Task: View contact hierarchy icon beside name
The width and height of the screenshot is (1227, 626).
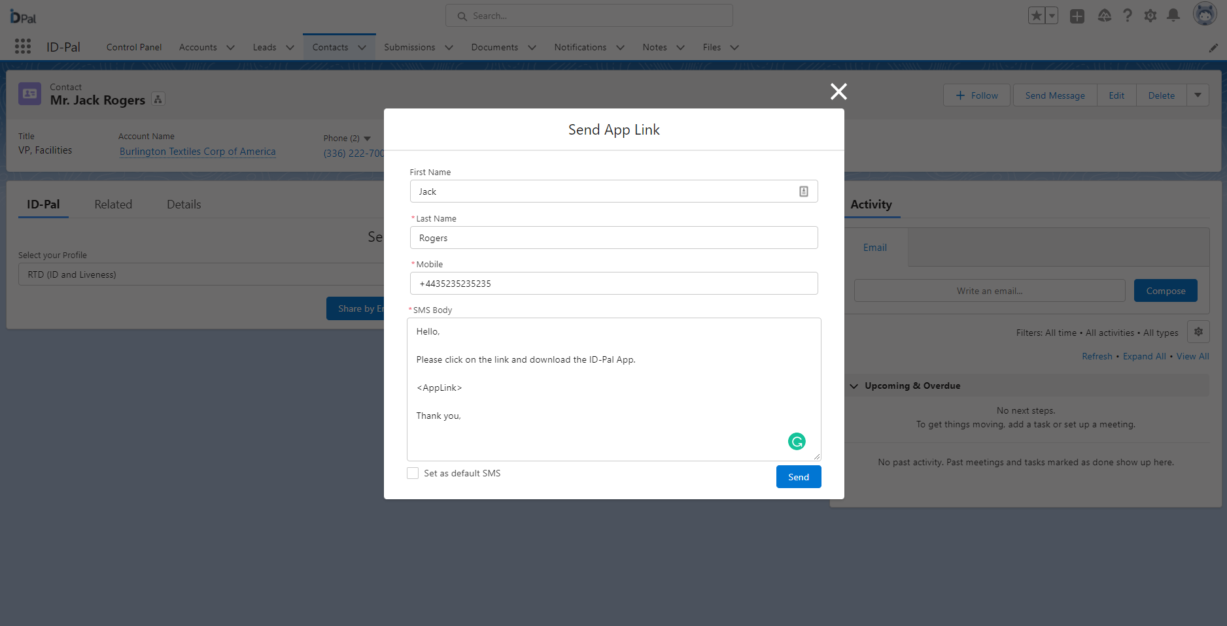Action: coord(158,99)
